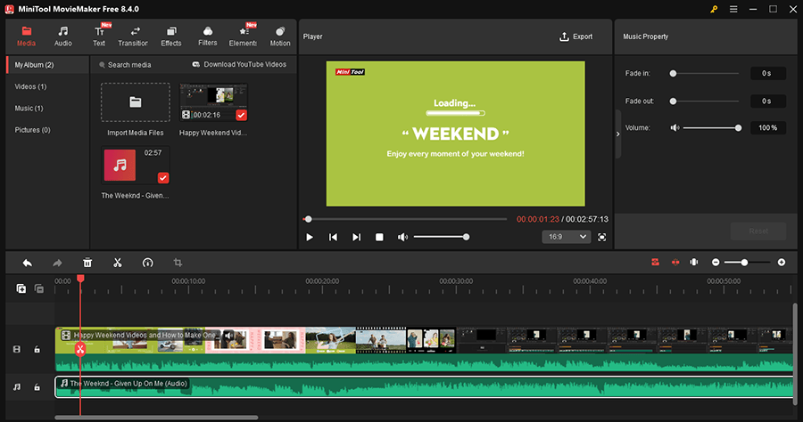The width and height of the screenshot is (803, 422).
Task: Open the 16:9 aspect ratio dropdown
Action: (x=567, y=237)
